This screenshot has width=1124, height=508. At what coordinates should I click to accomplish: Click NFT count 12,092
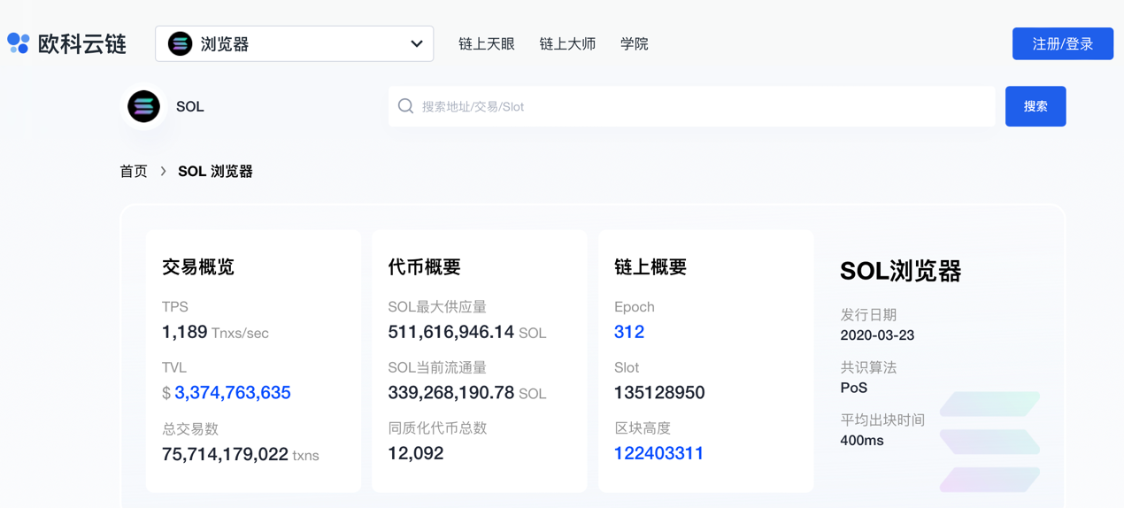click(x=416, y=453)
